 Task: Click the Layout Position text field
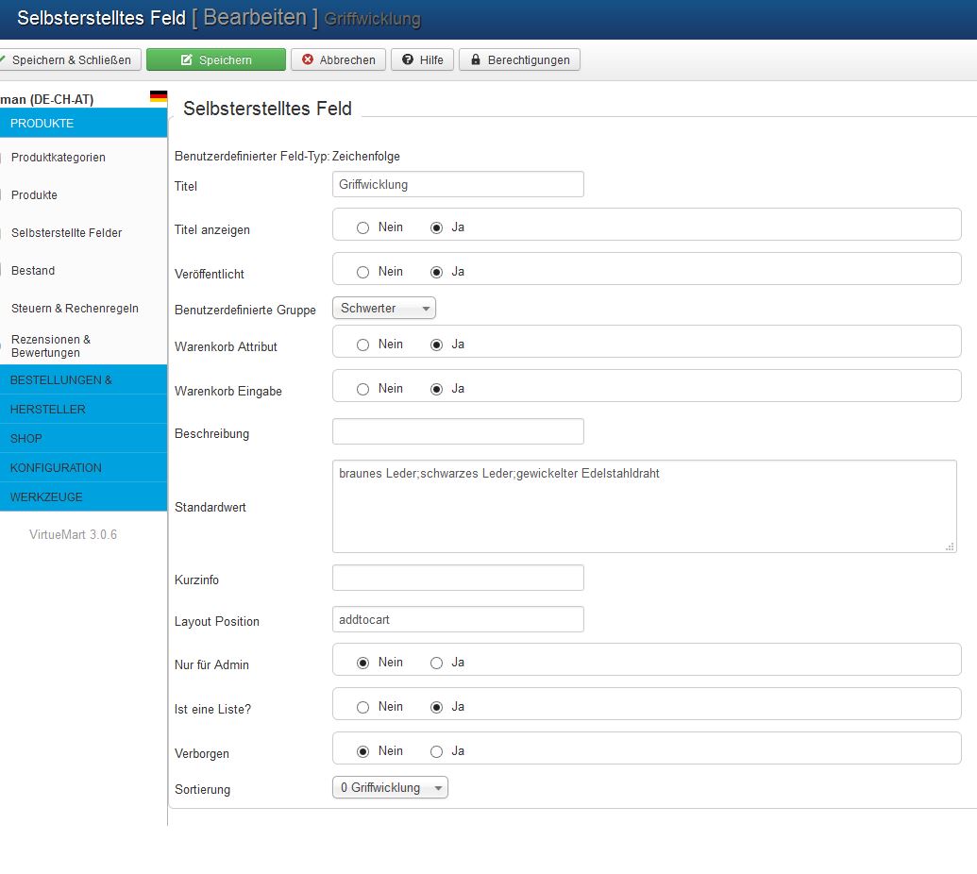point(458,620)
